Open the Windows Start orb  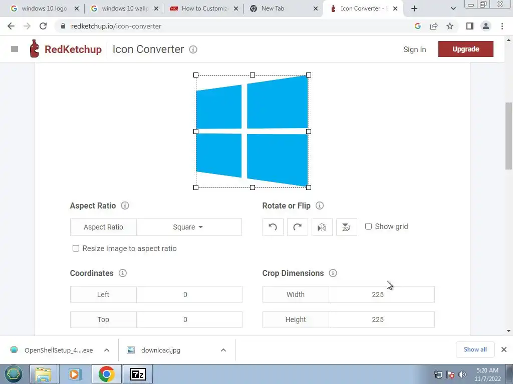14,374
